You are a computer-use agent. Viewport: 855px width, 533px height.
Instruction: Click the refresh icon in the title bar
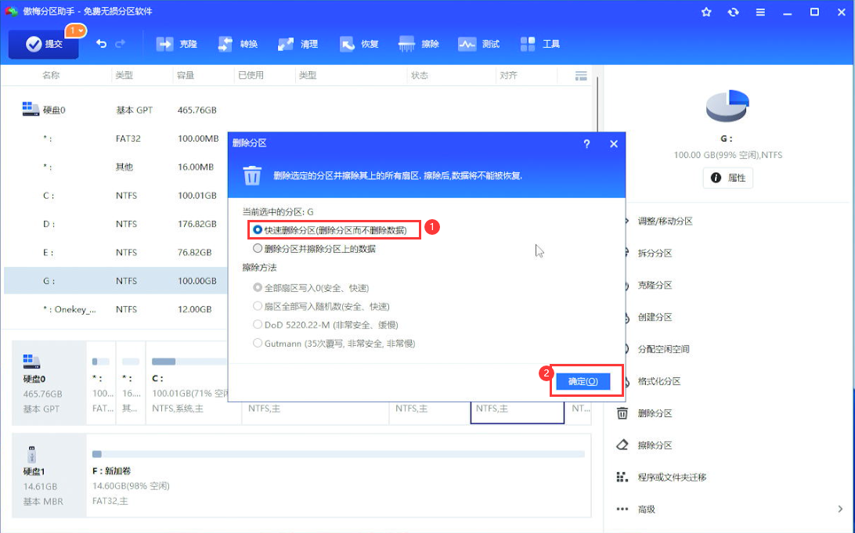coord(734,12)
